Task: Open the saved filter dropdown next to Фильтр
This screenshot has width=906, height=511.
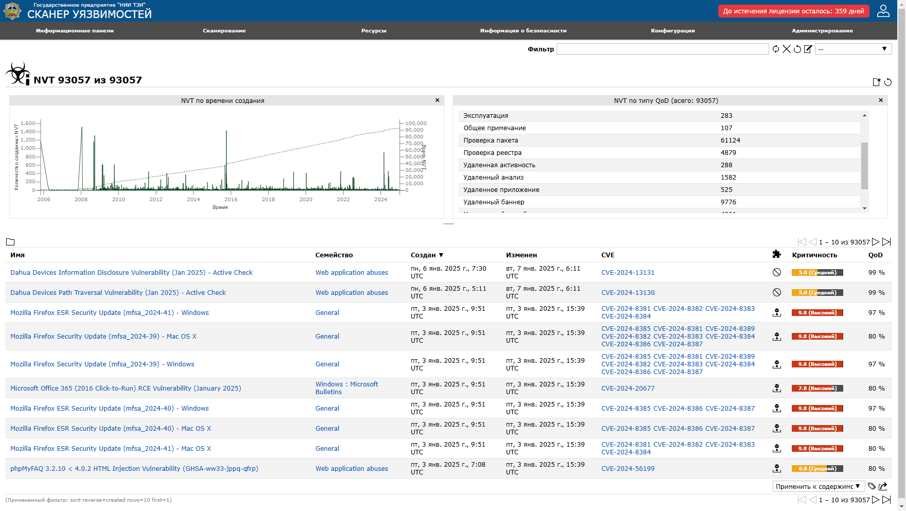Action: point(853,49)
